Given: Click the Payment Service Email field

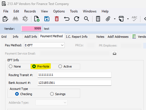Looking at the screenshot, I should point(75,53).
